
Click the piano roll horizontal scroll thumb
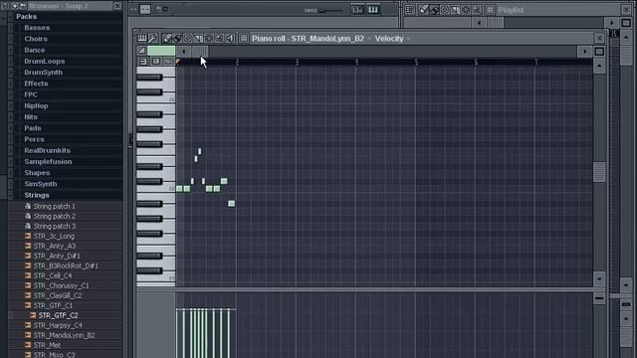click(199, 51)
